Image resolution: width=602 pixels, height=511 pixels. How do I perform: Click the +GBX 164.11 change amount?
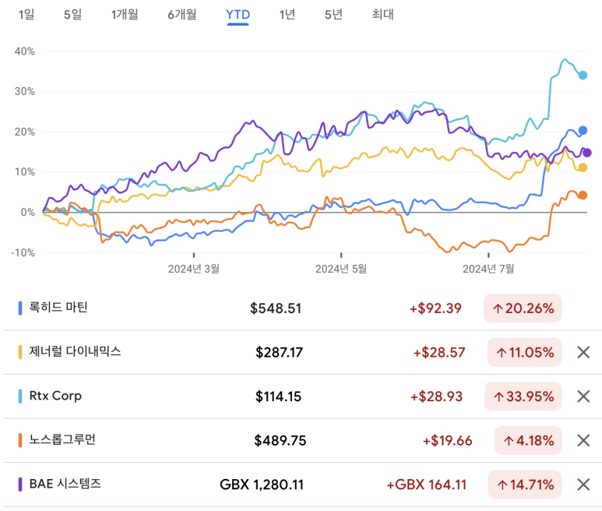427,485
